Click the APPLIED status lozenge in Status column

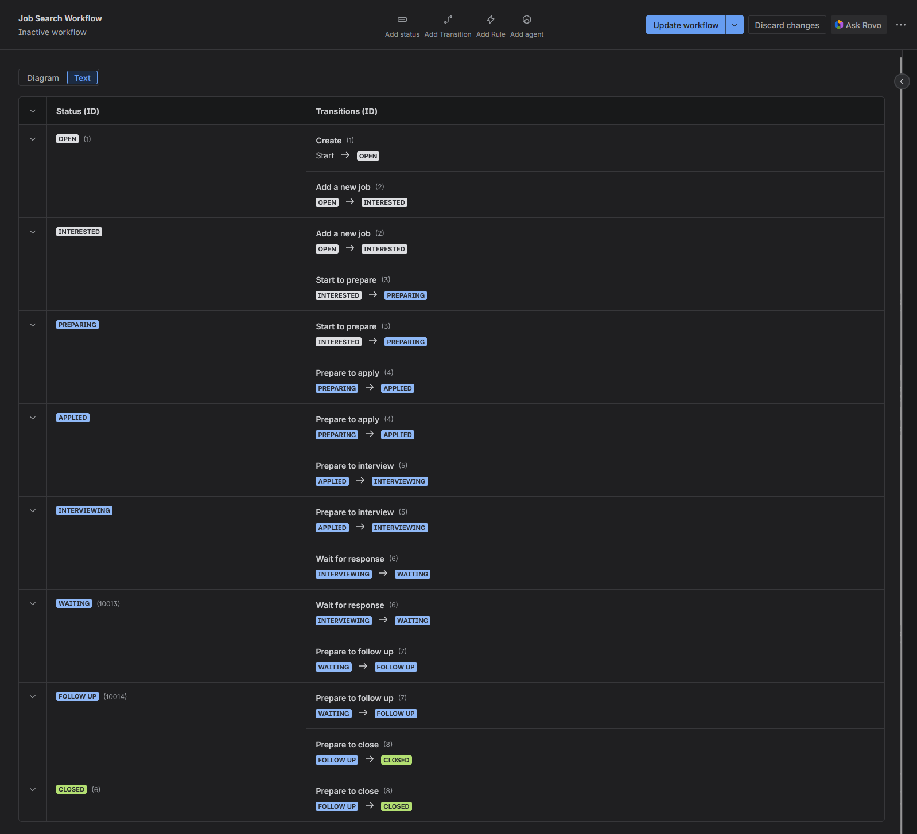pyautogui.click(x=73, y=418)
